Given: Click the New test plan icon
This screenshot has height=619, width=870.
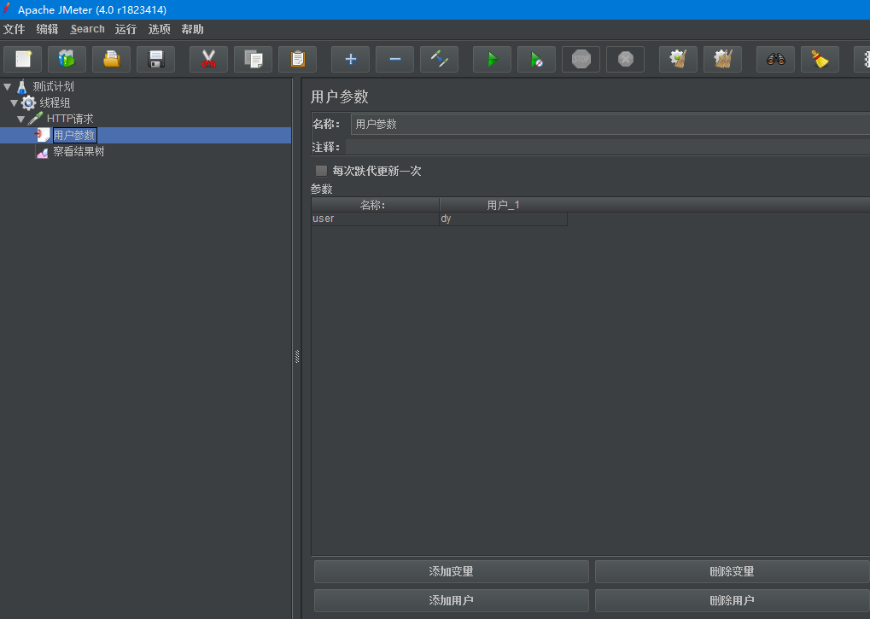Looking at the screenshot, I should point(23,59).
